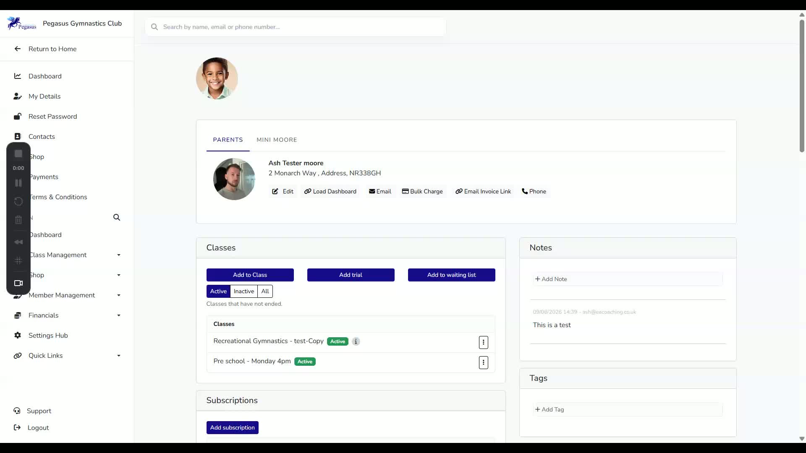This screenshot has height=453, width=806.
Task: Click the Add Note field
Action: (628, 279)
